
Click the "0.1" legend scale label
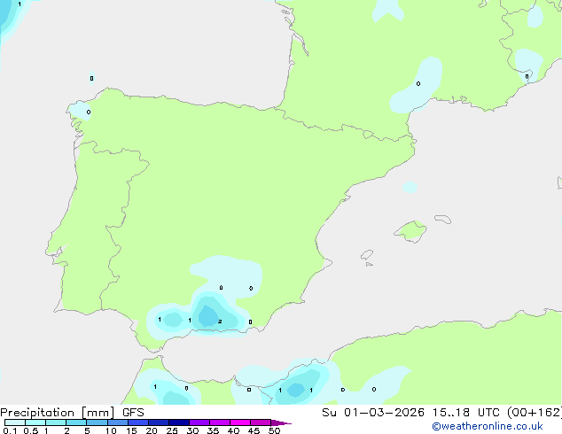point(10,430)
